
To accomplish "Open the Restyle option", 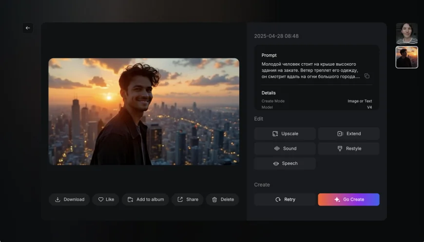I will (348, 148).
